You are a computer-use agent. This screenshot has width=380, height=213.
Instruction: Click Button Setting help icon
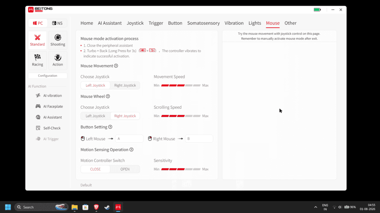tap(110, 127)
